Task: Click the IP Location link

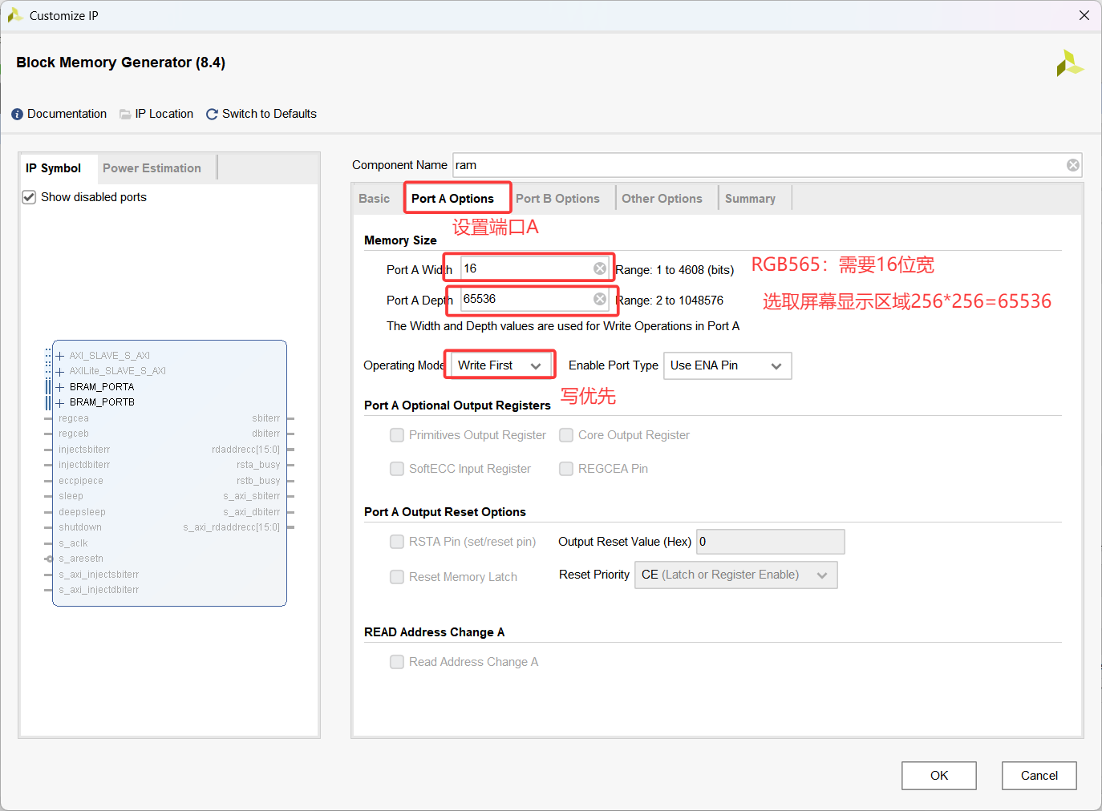Action: coord(164,114)
